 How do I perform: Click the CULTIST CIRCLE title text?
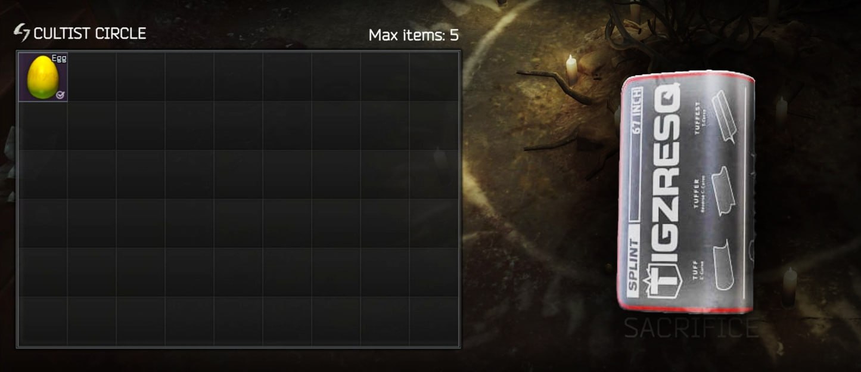tap(90, 33)
